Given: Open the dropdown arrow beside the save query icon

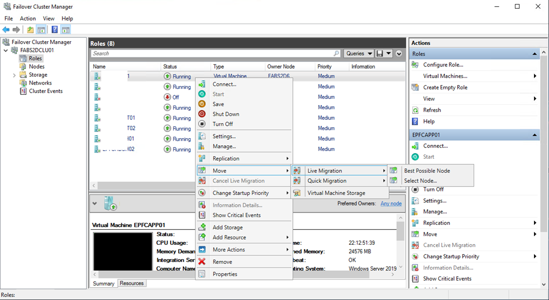Looking at the screenshot, I should tap(389, 54).
